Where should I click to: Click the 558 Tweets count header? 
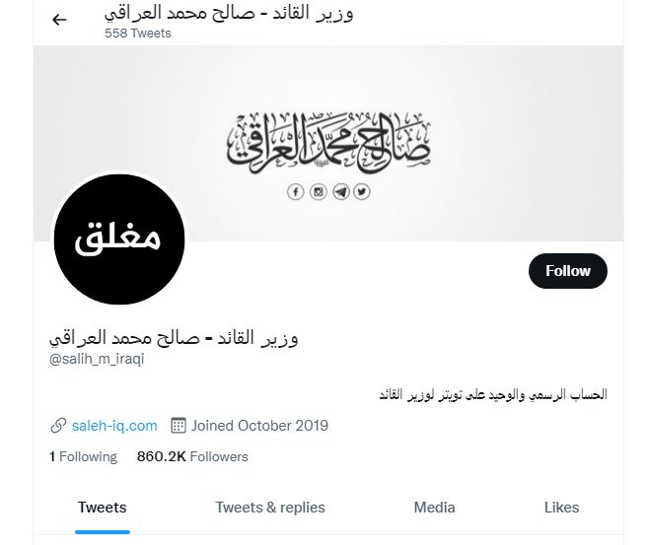pos(138,34)
